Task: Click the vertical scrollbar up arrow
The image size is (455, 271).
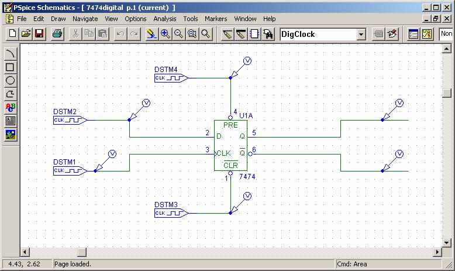Action: click(447, 49)
